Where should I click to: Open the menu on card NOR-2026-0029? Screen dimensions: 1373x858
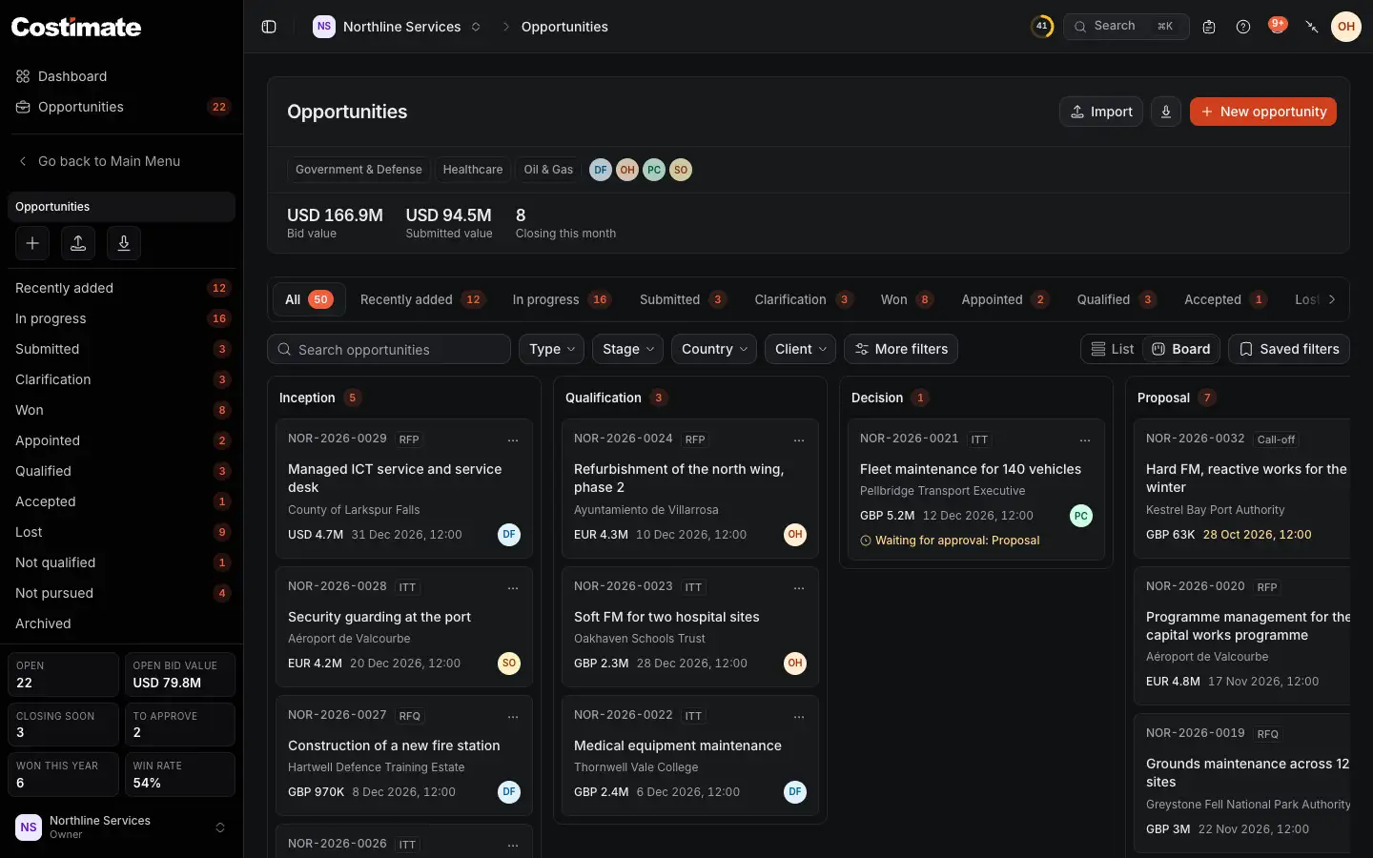[513, 440]
